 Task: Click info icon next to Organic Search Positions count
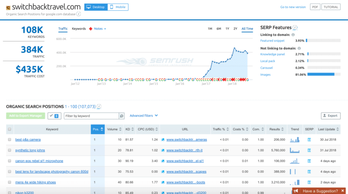pyautogui.click(x=99, y=107)
